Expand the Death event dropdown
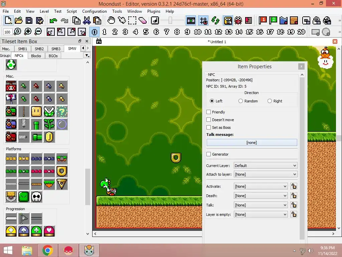This screenshot has height=257, width=342. (x=261, y=196)
